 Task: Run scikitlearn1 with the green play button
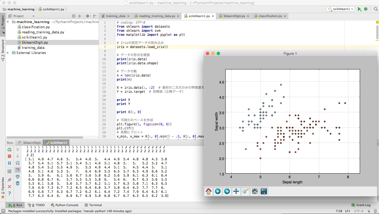pos(359,9)
